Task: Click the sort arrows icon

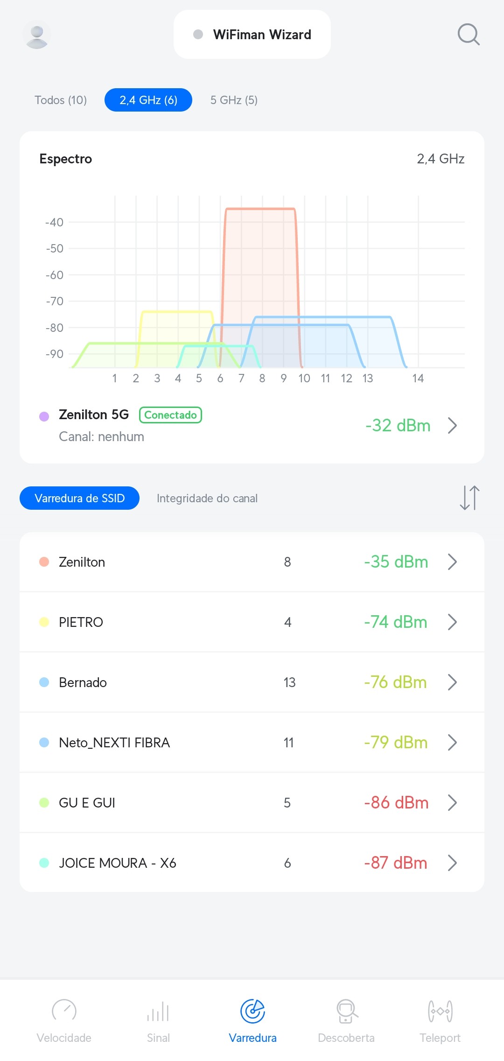Action: [469, 498]
